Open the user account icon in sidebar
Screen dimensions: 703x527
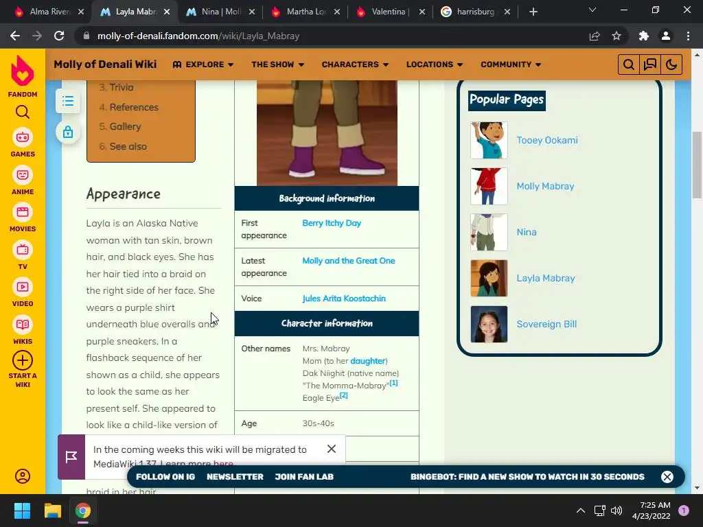click(x=23, y=476)
